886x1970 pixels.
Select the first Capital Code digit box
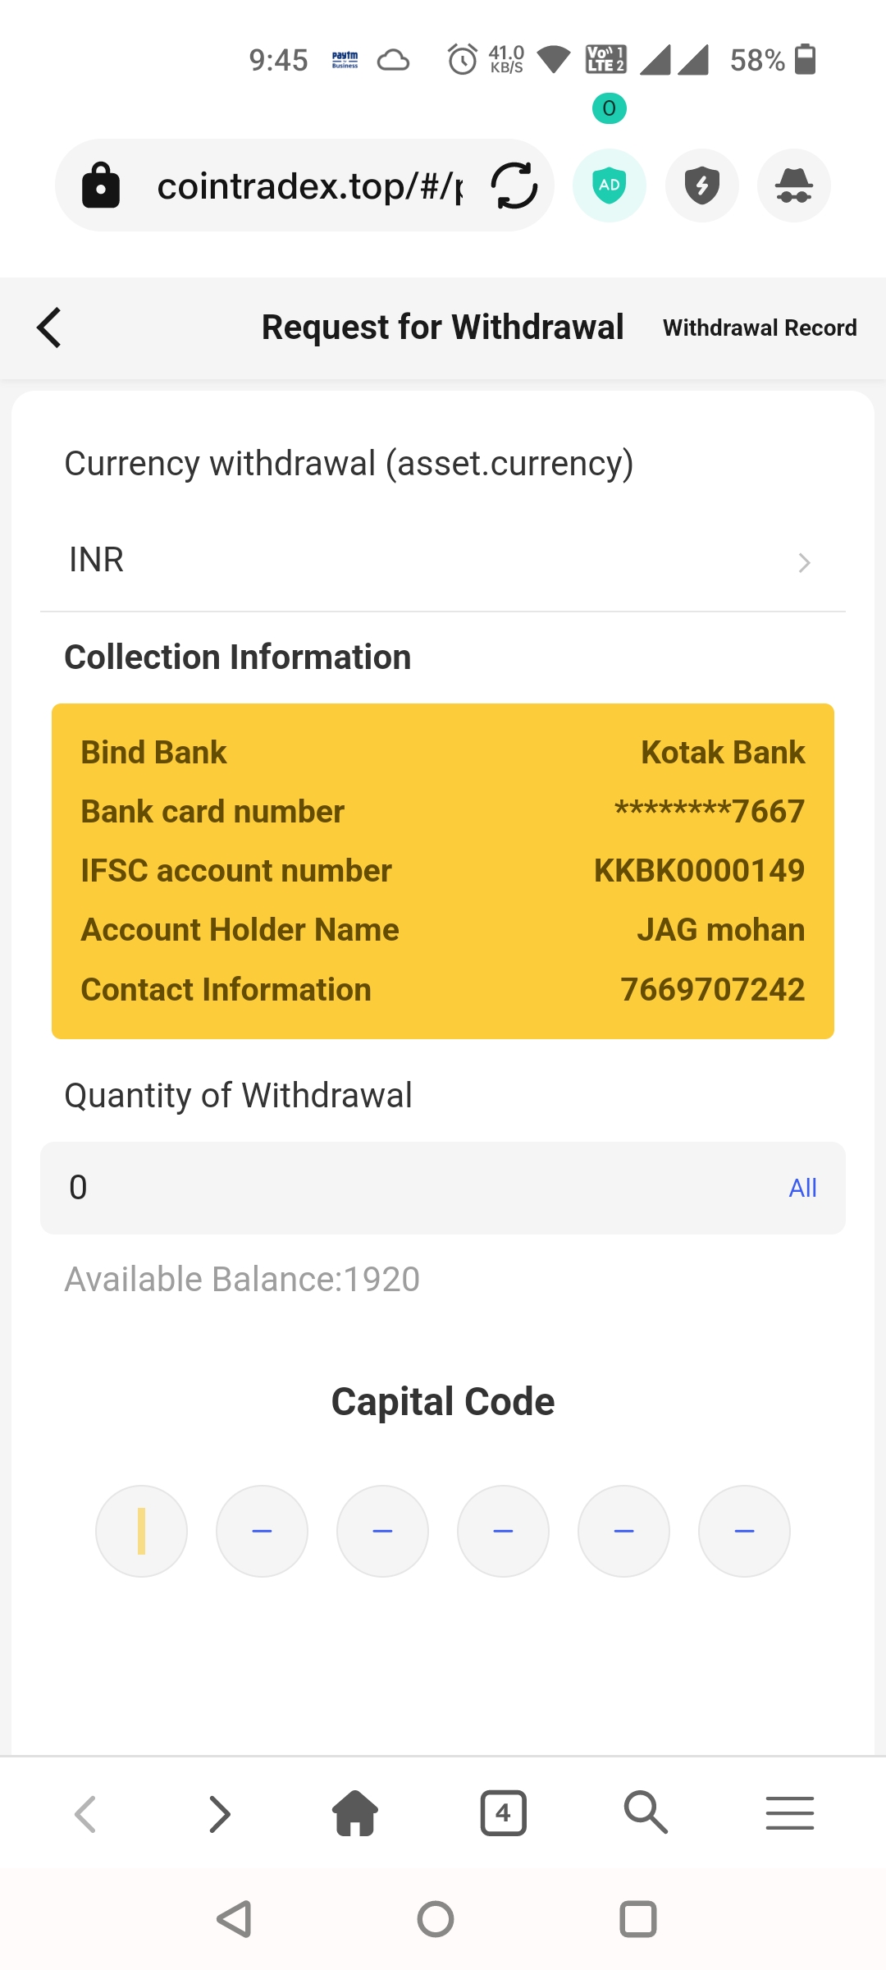[x=141, y=1531]
